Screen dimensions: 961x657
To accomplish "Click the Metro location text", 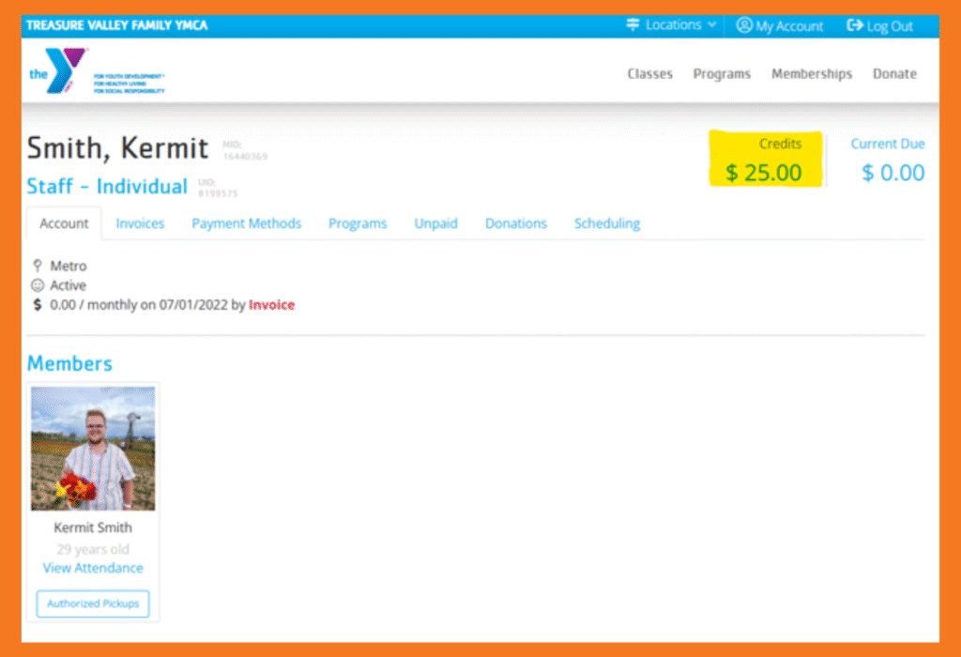I will click(x=68, y=266).
